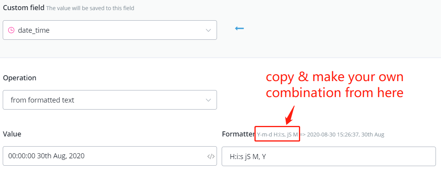Click the '=>' symbol in the Formatter hint

point(302,135)
